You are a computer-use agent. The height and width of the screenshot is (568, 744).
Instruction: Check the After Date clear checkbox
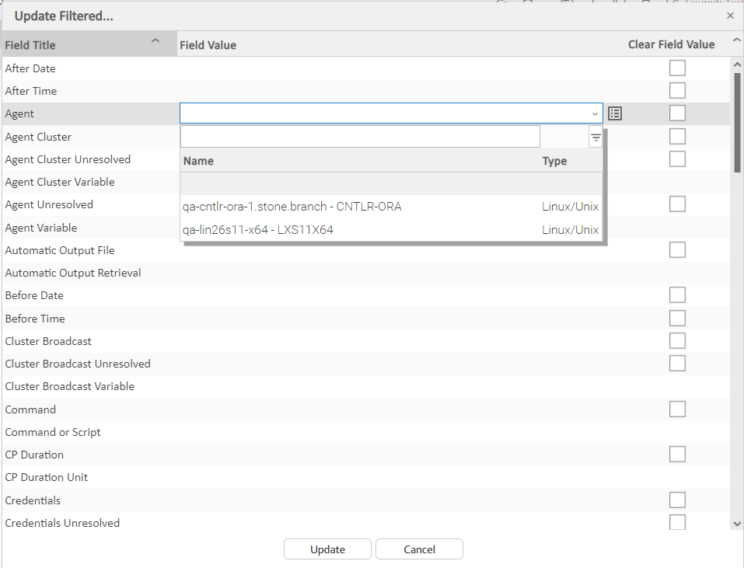(677, 68)
